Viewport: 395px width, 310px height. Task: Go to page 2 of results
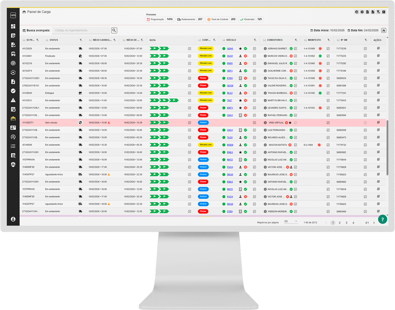click(340, 223)
